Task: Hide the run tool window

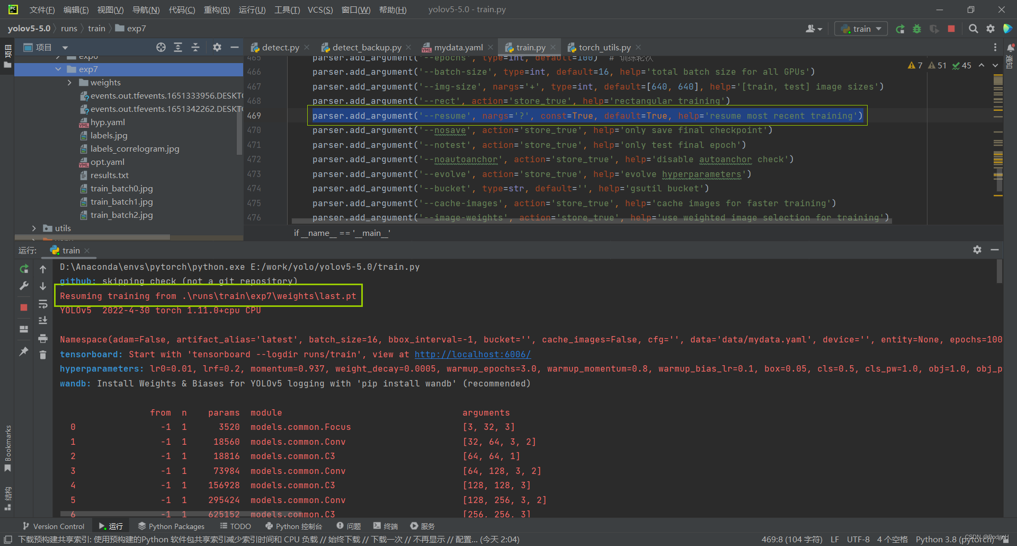Action: [x=995, y=250]
